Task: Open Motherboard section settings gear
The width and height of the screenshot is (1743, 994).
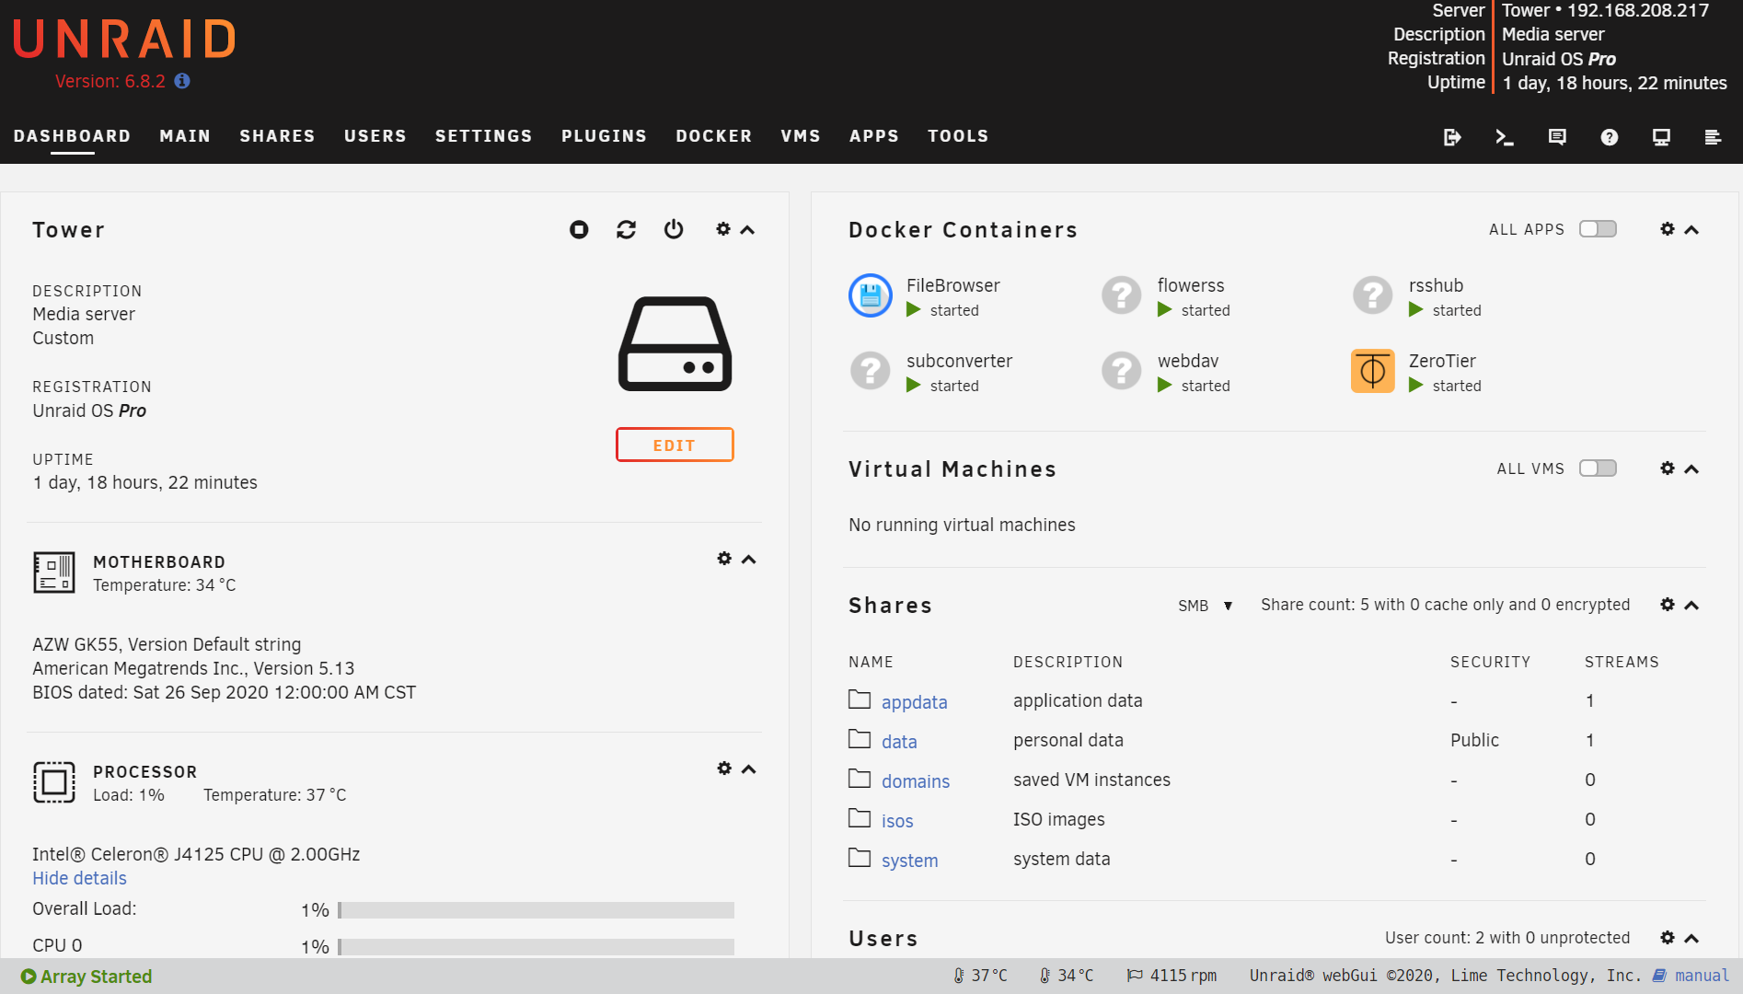Action: point(724,559)
